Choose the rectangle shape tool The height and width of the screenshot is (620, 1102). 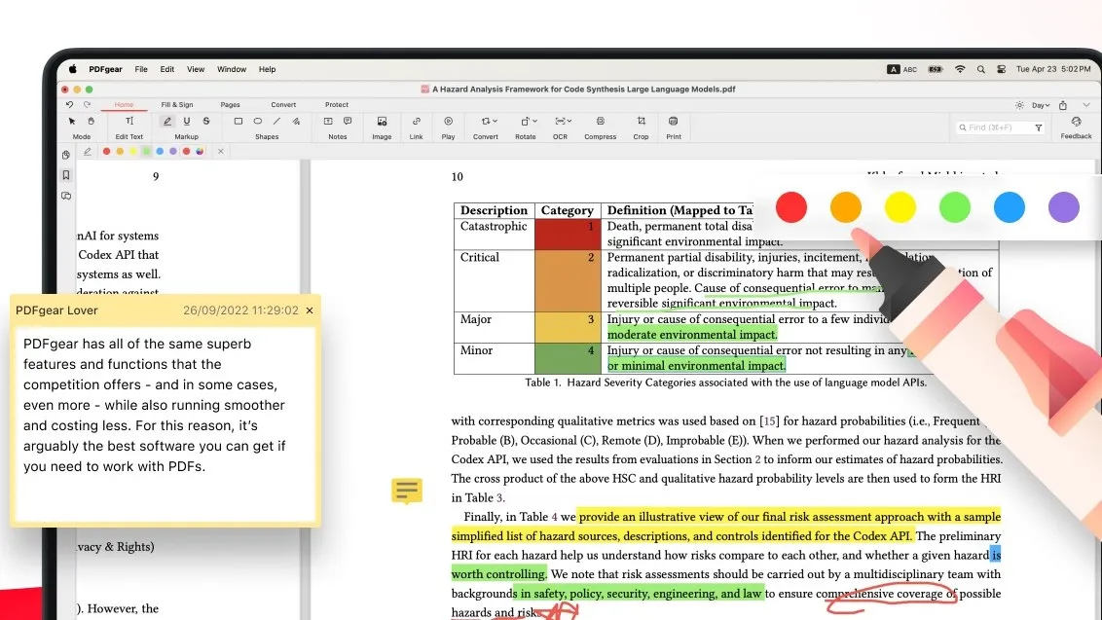[239, 122]
